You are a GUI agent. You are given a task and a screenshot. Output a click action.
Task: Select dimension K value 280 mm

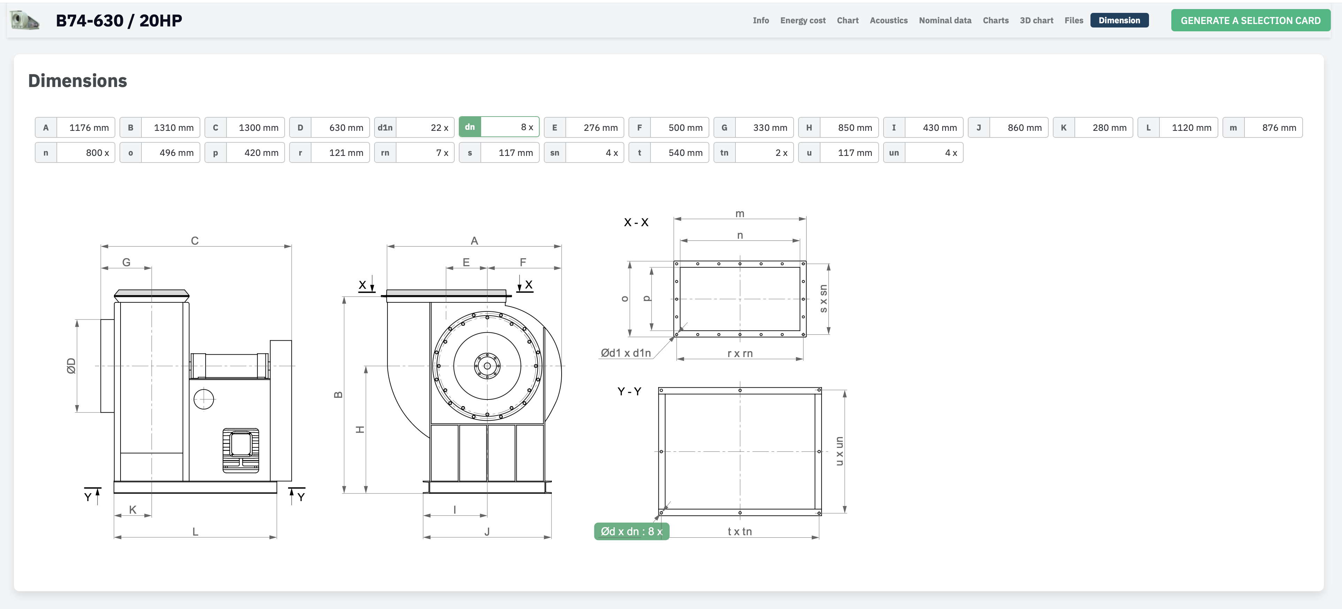1093,127
